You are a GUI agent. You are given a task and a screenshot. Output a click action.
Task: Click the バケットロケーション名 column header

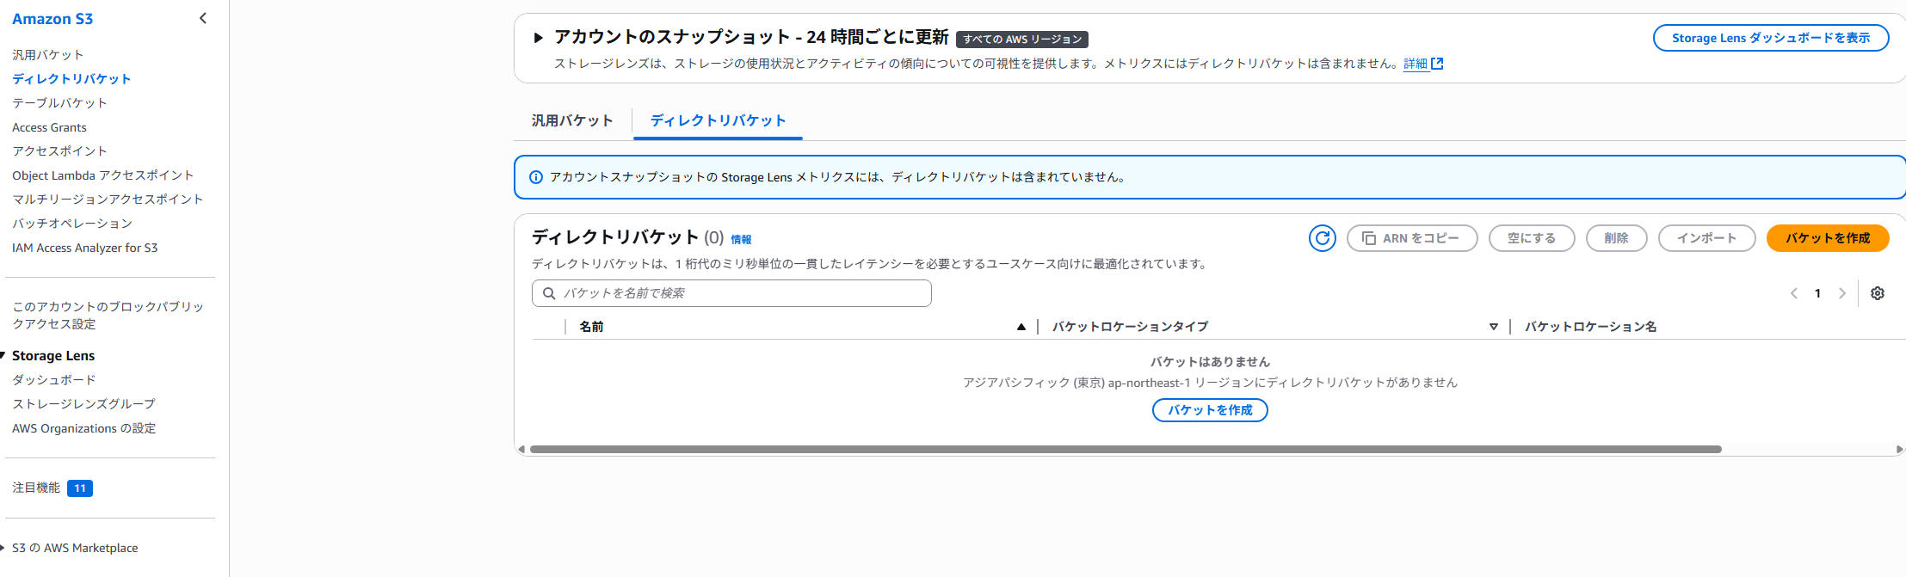tap(1590, 327)
